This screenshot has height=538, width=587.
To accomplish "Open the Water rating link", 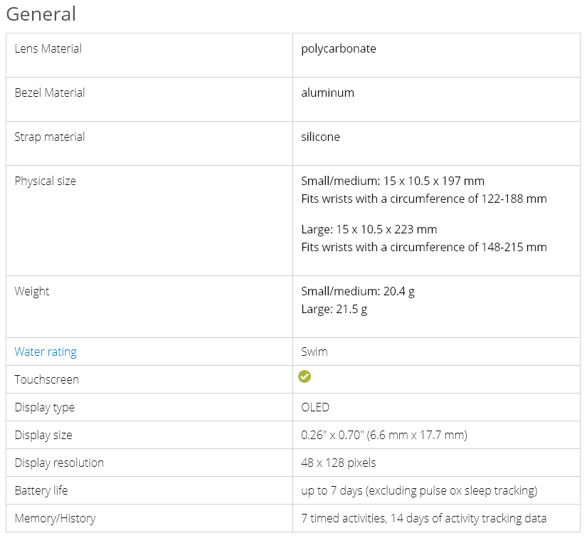I will [46, 352].
